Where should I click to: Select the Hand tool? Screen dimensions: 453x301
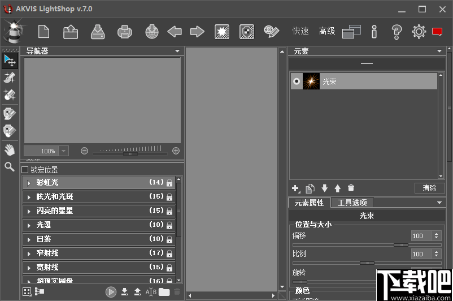pyautogui.click(x=10, y=150)
